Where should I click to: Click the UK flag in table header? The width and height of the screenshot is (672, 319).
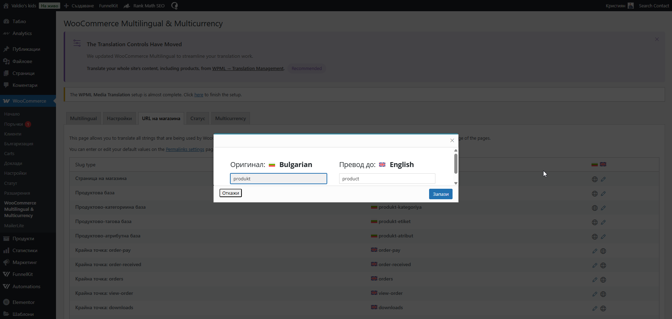[603, 164]
